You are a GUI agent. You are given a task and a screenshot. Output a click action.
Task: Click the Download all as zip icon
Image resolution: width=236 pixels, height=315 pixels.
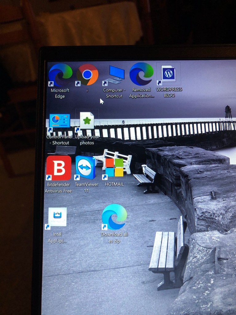point(114,217)
